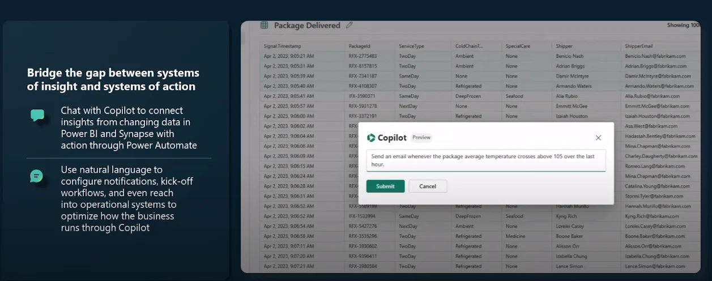Click package ID RFX-5427276

click(x=363, y=227)
